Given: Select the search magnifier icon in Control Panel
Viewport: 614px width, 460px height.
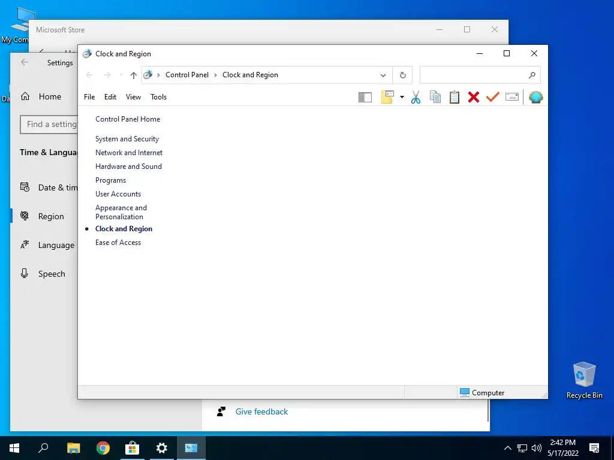Looking at the screenshot, I should (532, 75).
